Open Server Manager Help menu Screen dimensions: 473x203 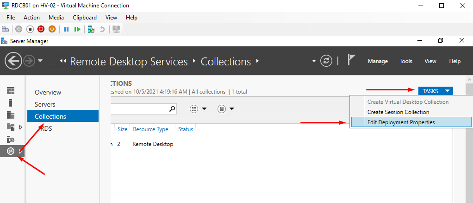click(455, 61)
